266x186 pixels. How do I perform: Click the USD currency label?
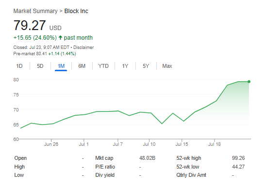55,28
